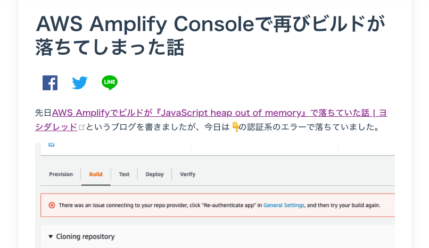Click the Cloning repository label
This screenshot has height=248, width=429.
click(x=85, y=236)
